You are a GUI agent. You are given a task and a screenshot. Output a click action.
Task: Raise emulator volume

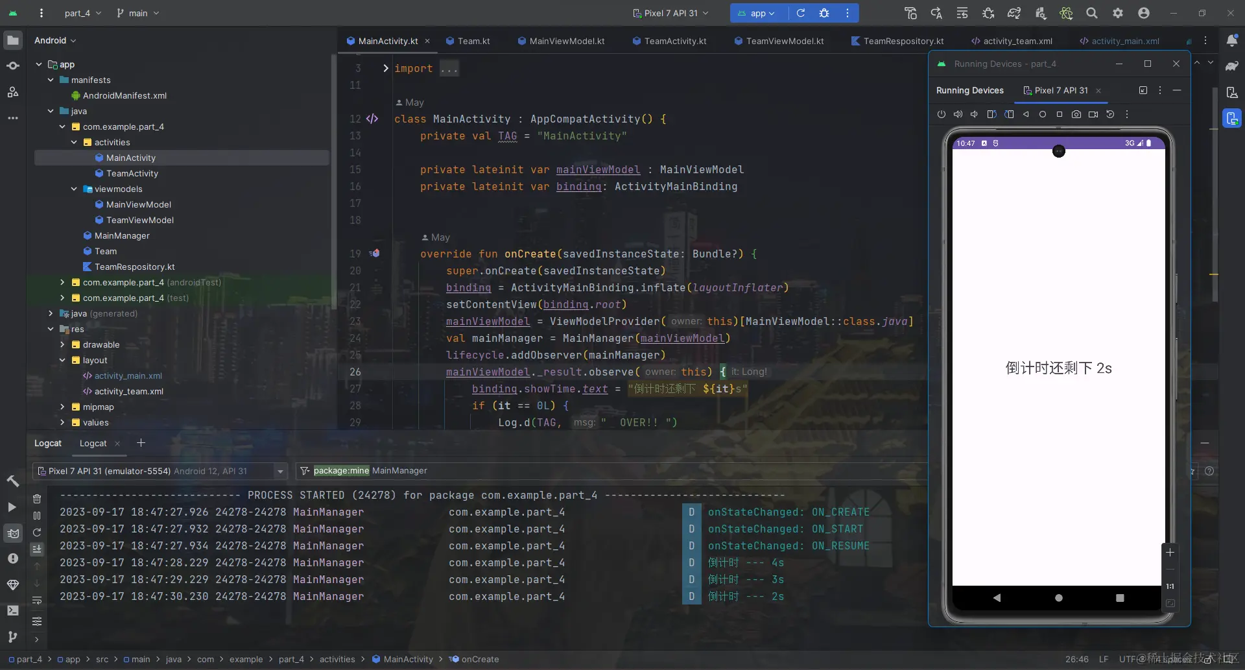(x=958, y=114)
